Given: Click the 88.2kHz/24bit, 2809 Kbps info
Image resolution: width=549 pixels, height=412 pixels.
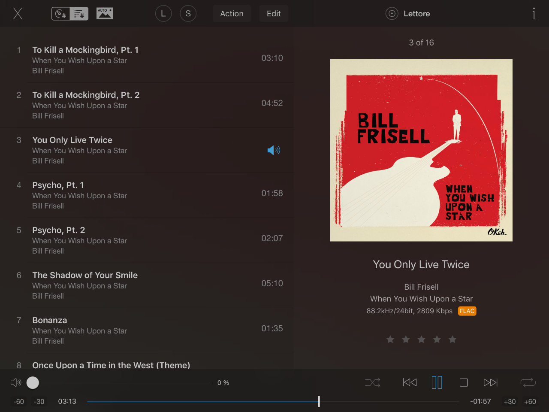Looking at the screenshot, I should point(410,311).
